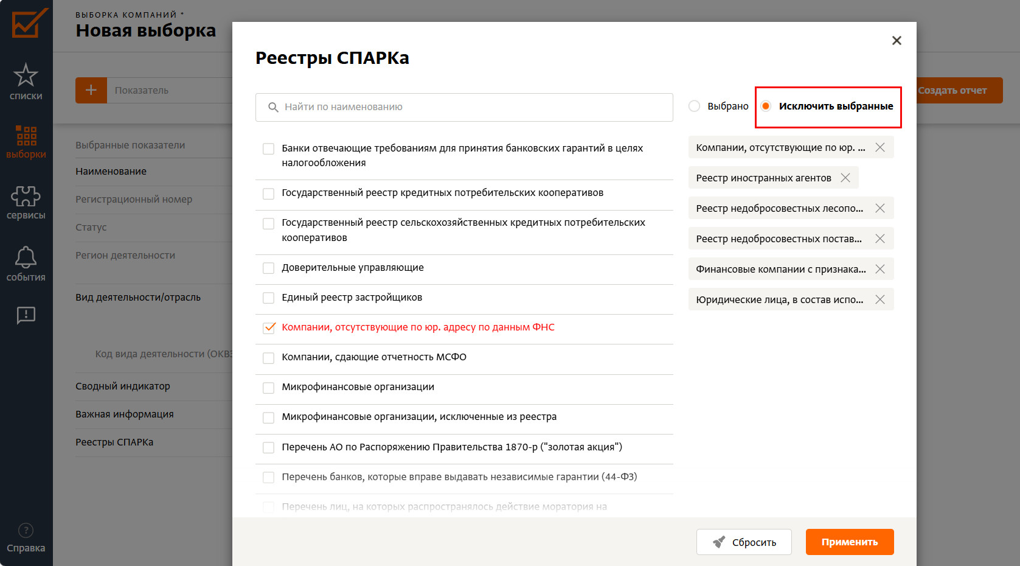The height and width of the screenshot is (566, 1020).
Task: Check 'Банки отвечающие требованиям' checkbox
Action: 268,148
